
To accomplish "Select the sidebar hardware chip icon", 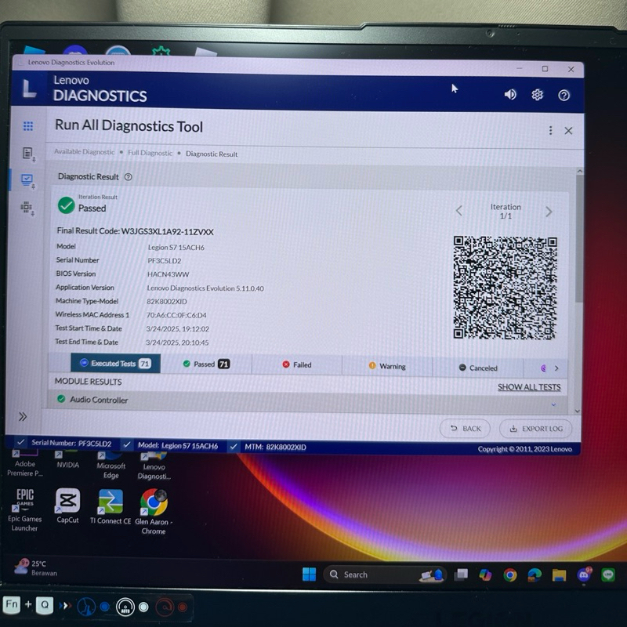I will pos(27,208).
